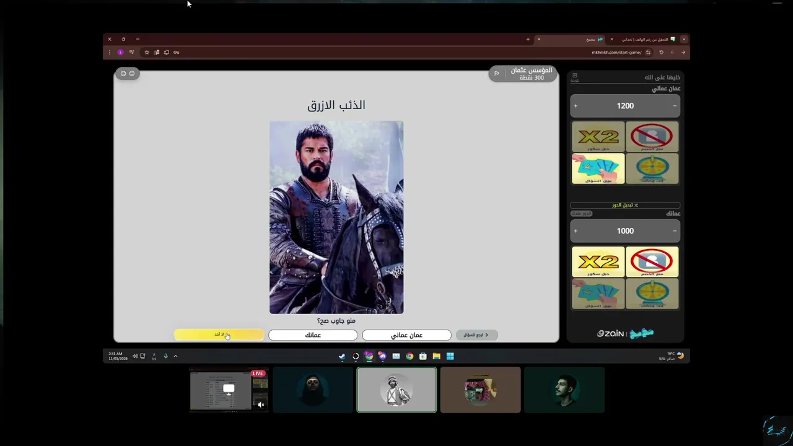
Task: Click the browser back arrow
Action: coord(683,53)
